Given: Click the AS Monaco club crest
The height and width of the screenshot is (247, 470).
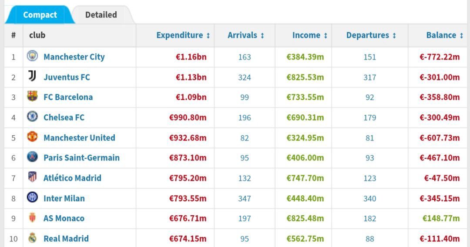Looking at the screenshot, I should [x=32, y=218].
